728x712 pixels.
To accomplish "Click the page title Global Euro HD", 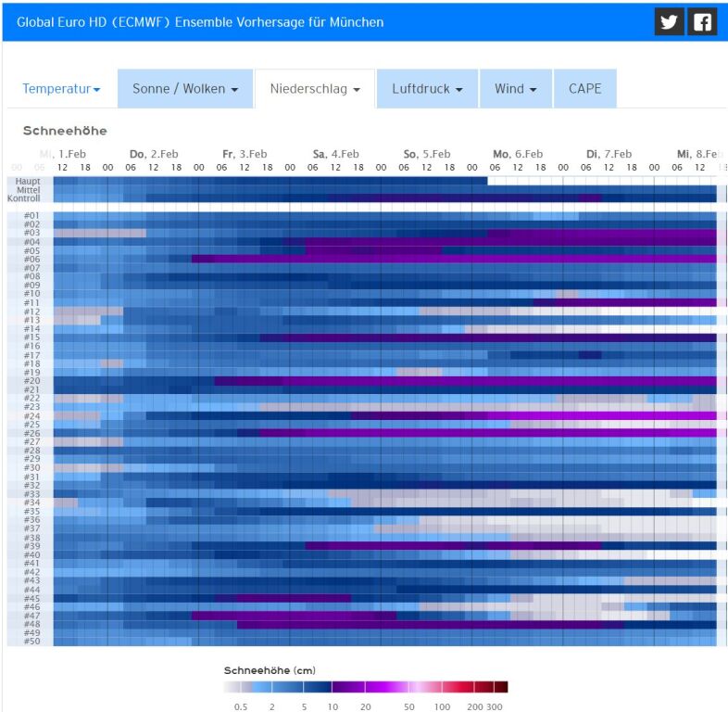I will click(200, 21).
